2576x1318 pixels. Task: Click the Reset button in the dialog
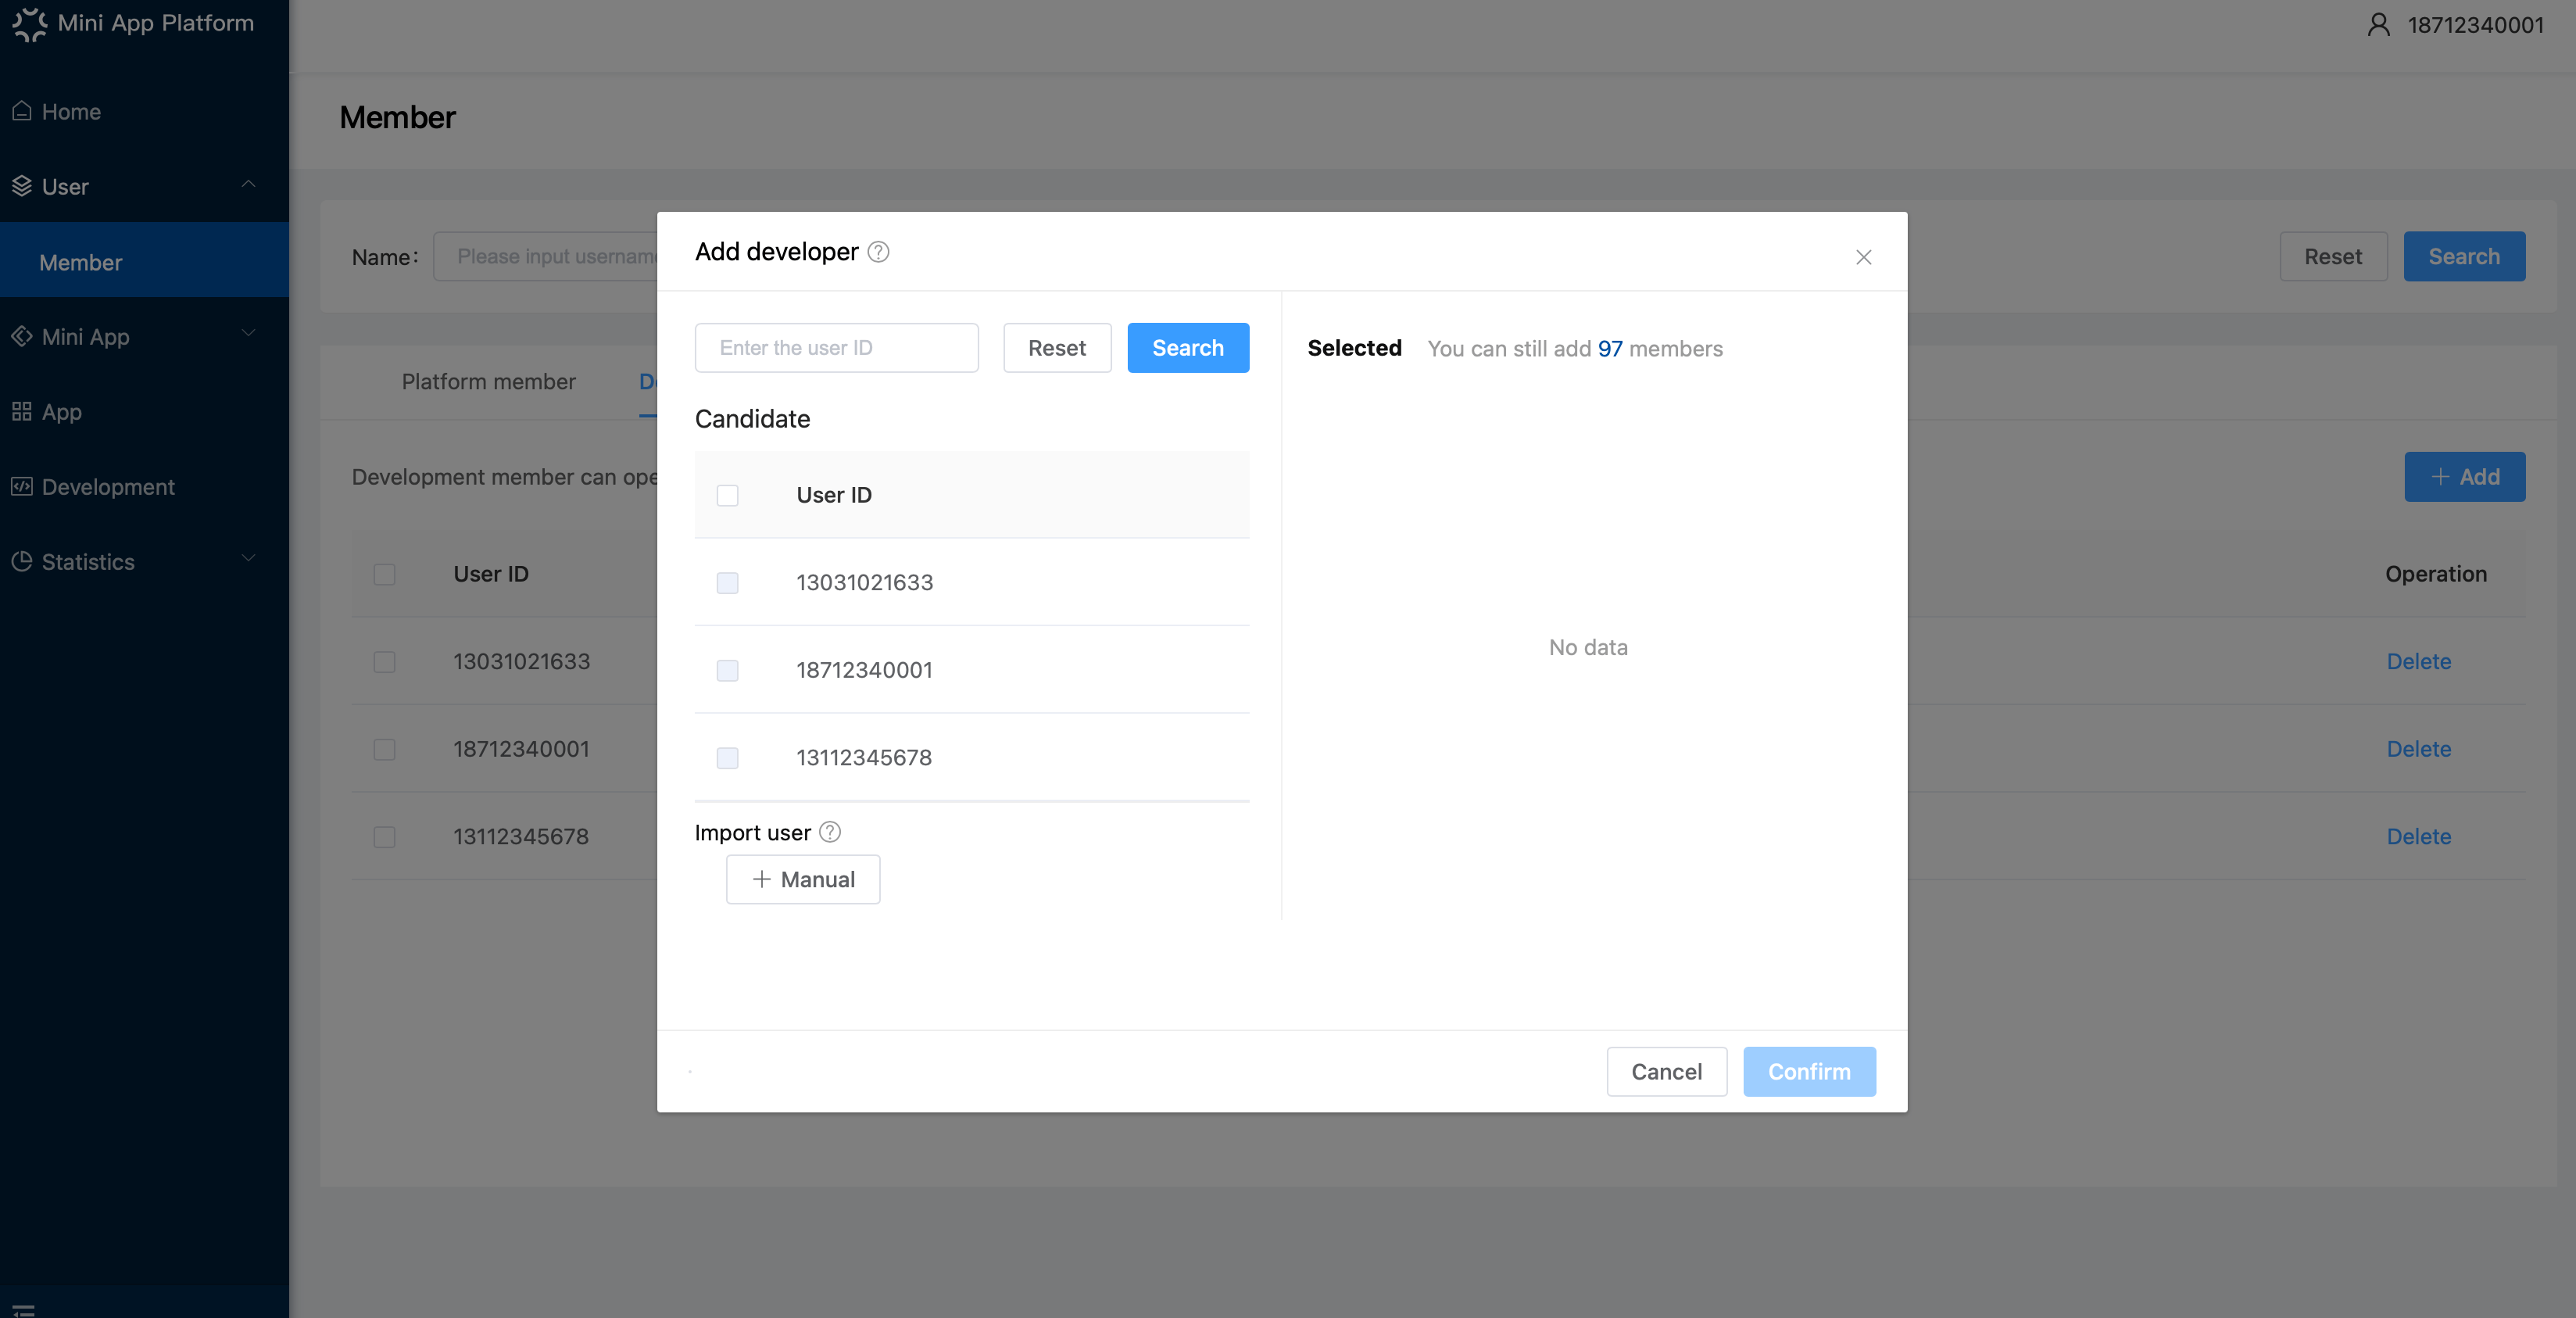pyautogui.click(x=1057, y=348)
